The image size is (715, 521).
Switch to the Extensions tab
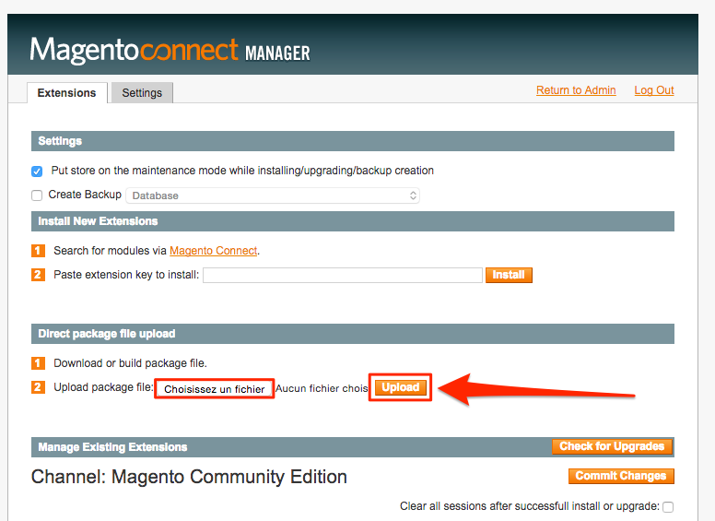tap(67, 92)
